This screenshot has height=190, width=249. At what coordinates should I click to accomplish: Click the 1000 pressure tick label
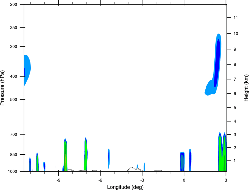coord(13,172)
